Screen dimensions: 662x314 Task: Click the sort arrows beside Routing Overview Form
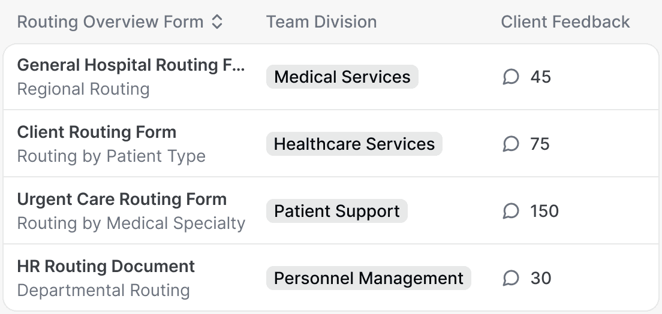[x=217, y=22]
